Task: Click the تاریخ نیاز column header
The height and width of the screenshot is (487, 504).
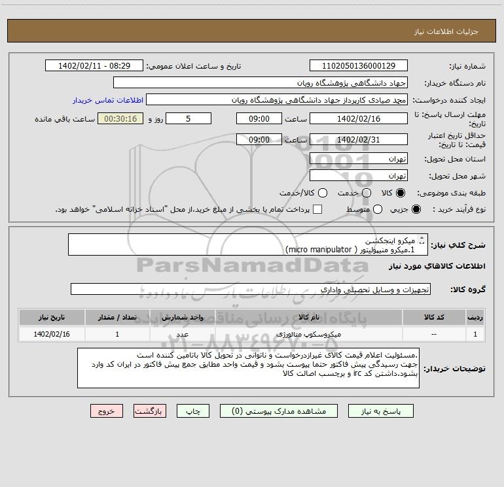Action: [52, 317]
